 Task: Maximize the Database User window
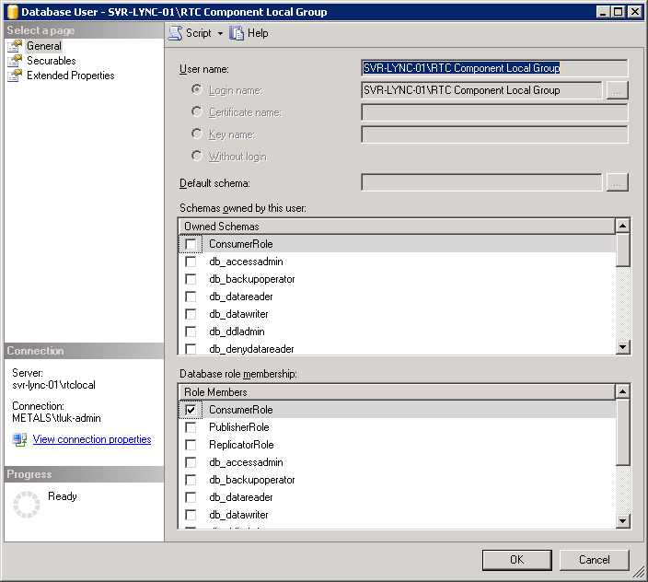pyautogui.click(x=619, y=12)
